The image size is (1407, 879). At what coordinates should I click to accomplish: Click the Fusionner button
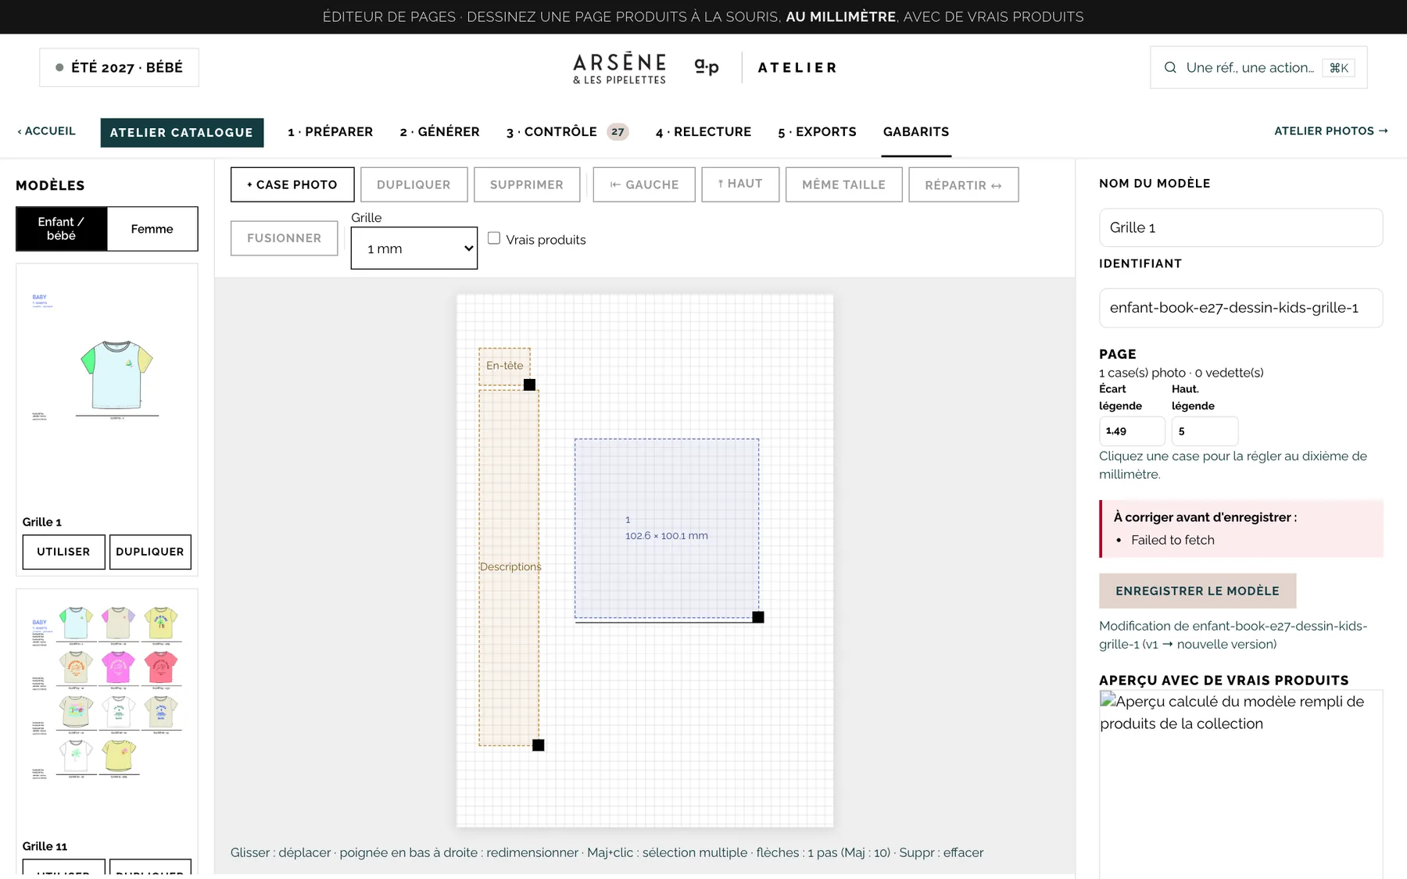point(285,238)
